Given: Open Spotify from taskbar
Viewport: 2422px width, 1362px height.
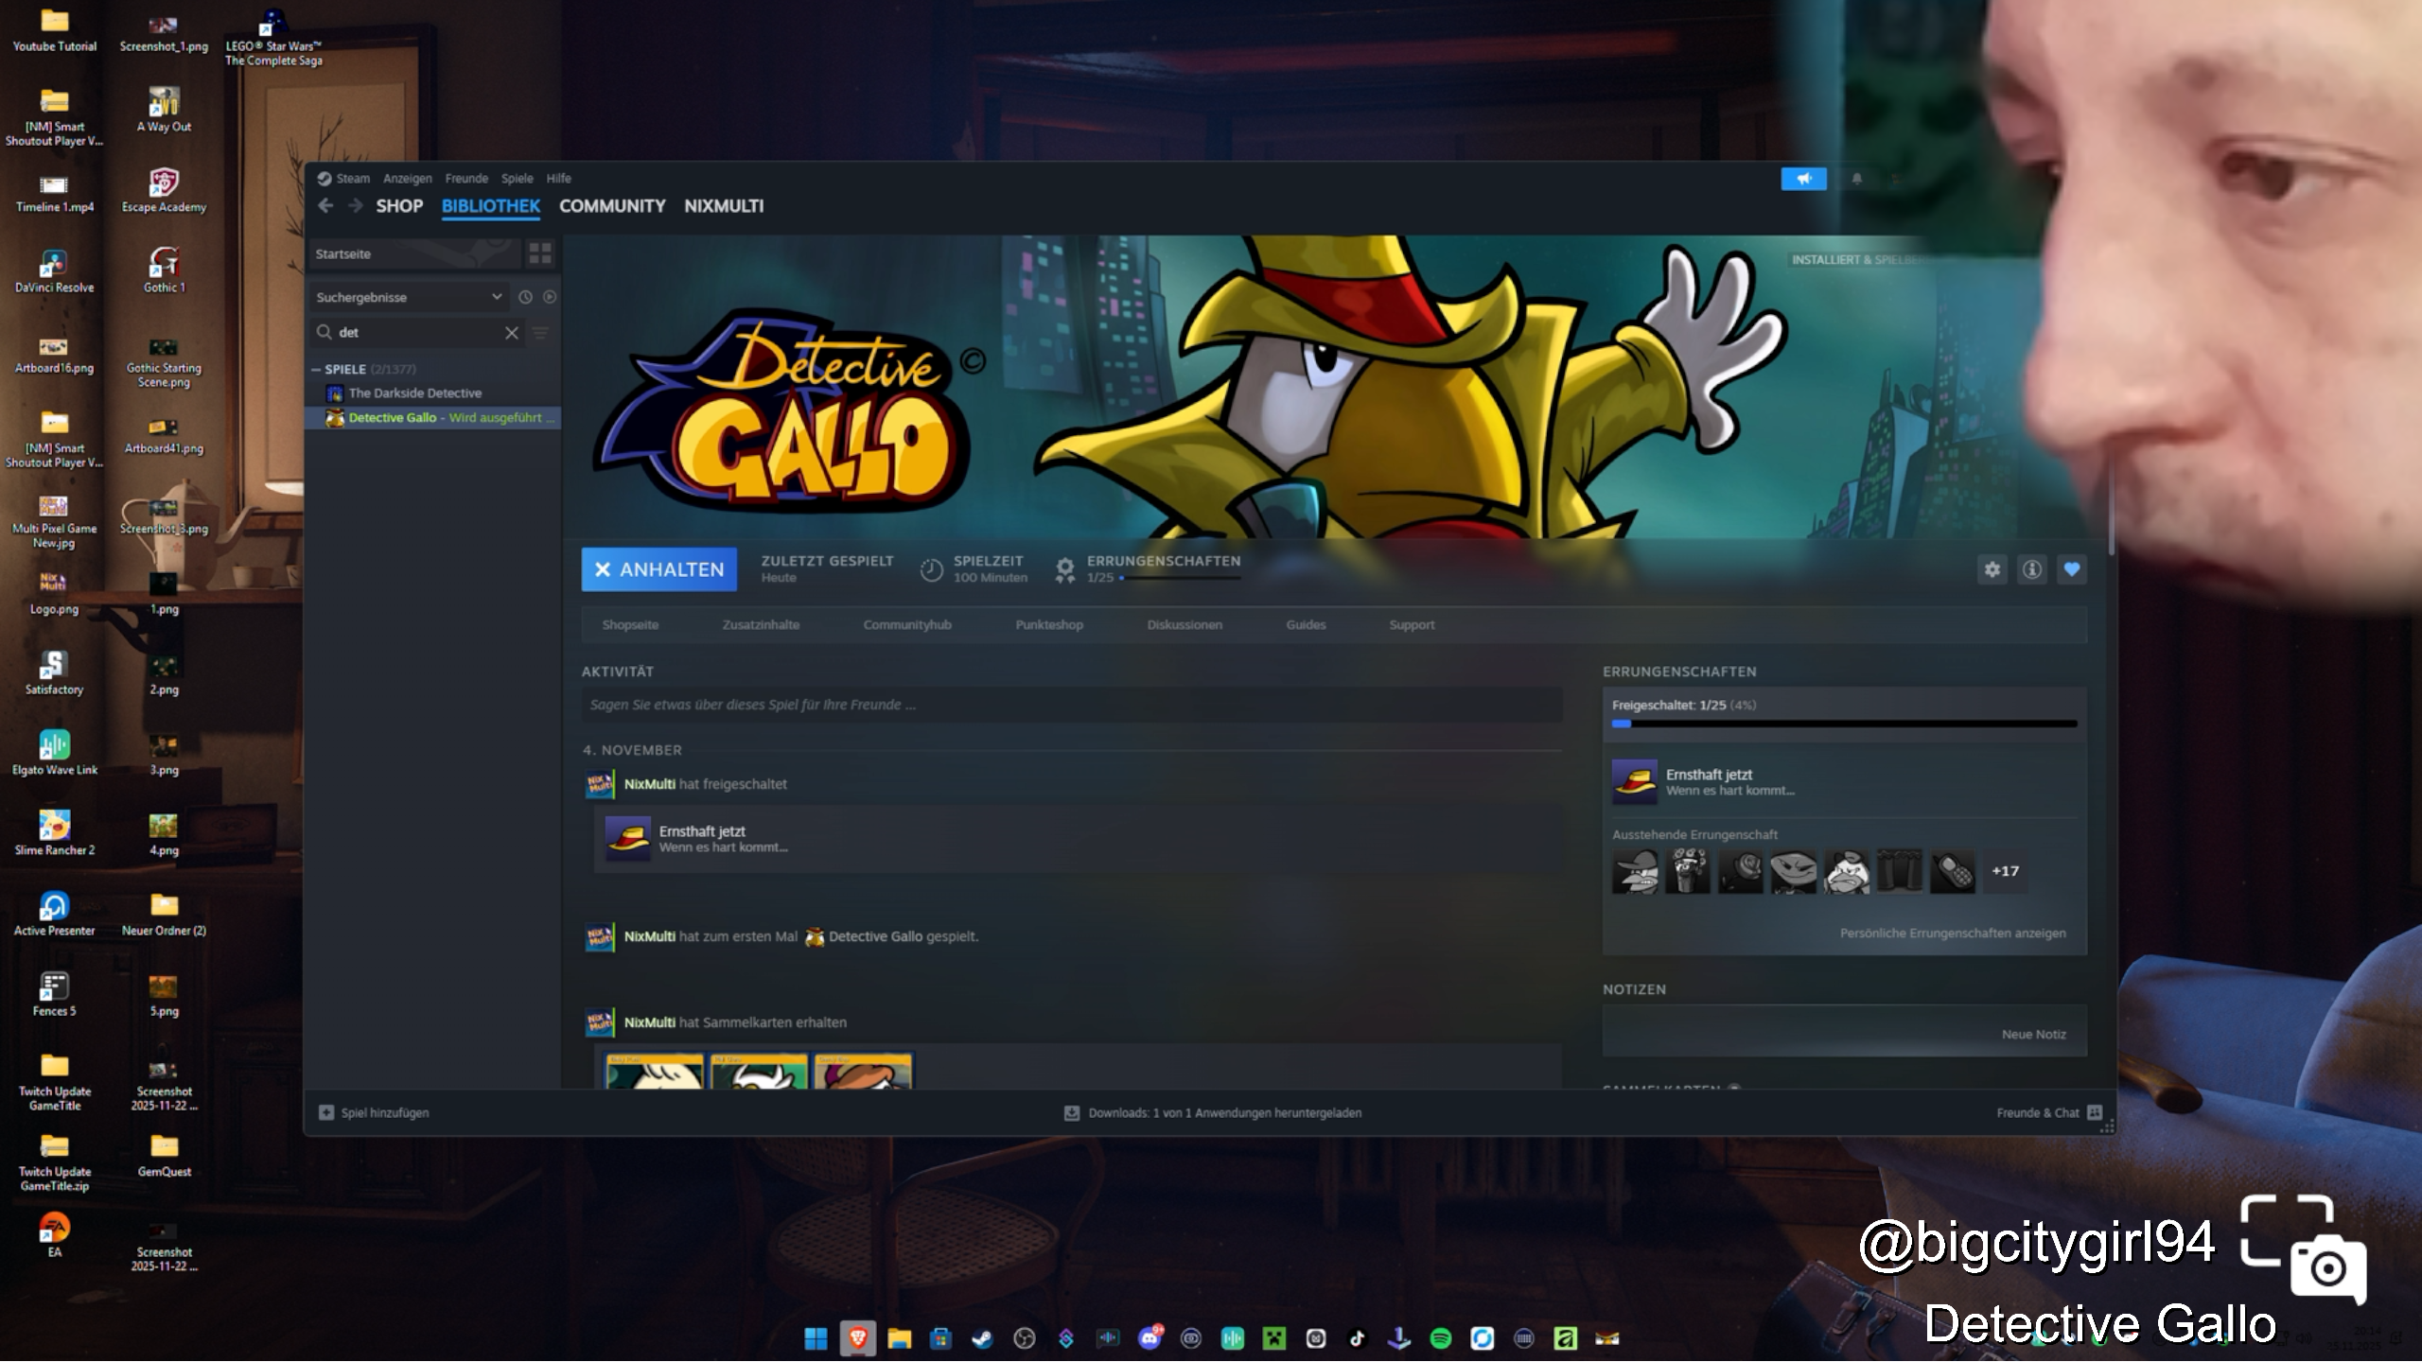Looking at the screenshot, I should tap(1441, 1338).
